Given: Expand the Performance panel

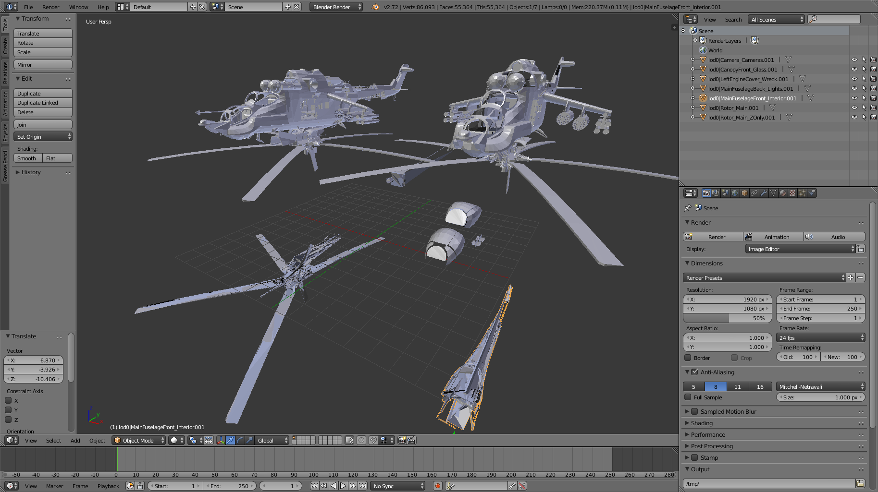Looking at the screenshot, I should point(708,434).
